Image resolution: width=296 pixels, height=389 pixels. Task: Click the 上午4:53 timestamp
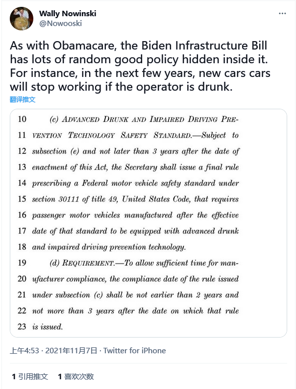pyautogui.click(x=24, y=351)
